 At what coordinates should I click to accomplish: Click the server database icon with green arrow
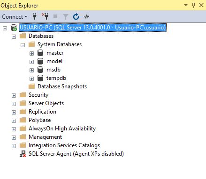[x=14, y=28]
